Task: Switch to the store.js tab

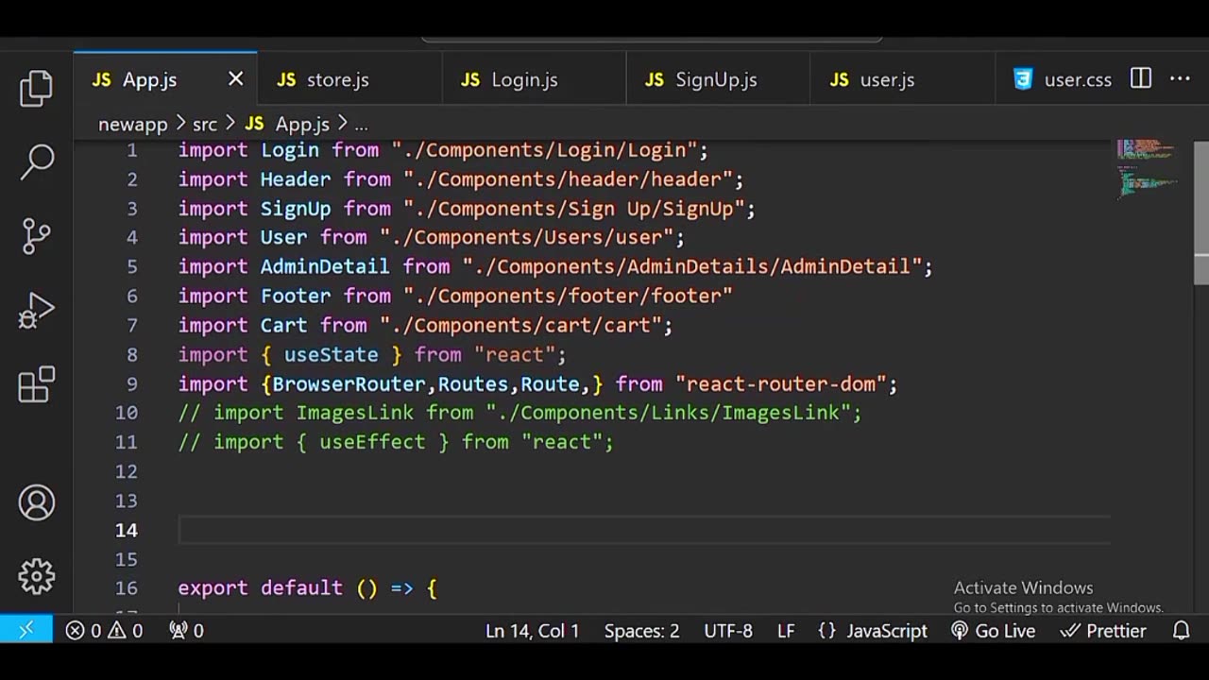Action: tap(349, 79)
